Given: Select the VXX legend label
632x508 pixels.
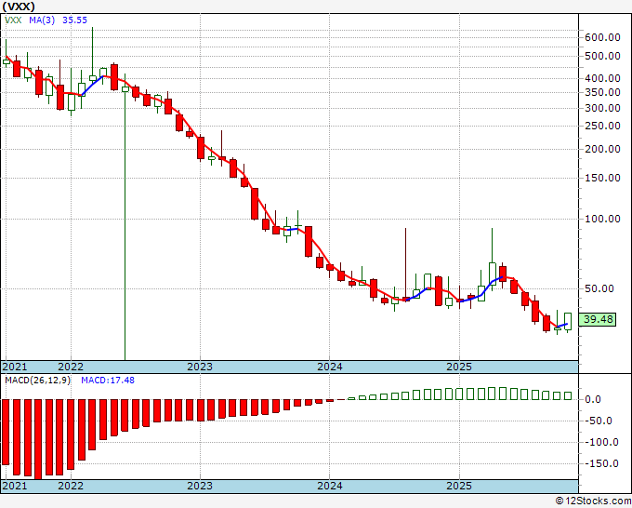Looking at the screenshot, I should click(13, 20).
